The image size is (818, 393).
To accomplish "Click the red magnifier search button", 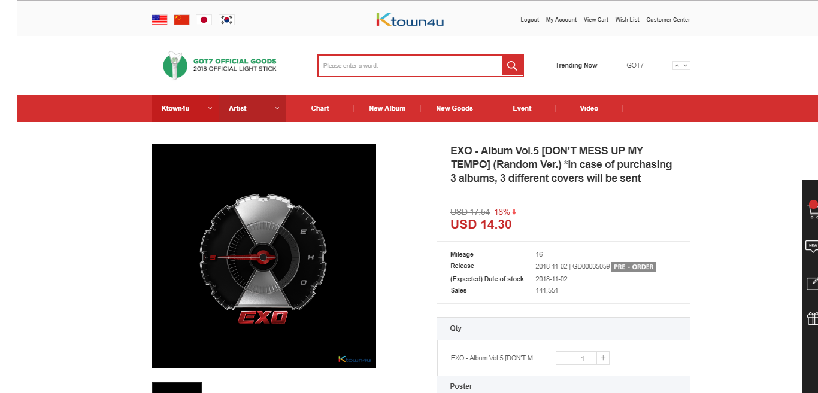I will (x=512, y=66).
